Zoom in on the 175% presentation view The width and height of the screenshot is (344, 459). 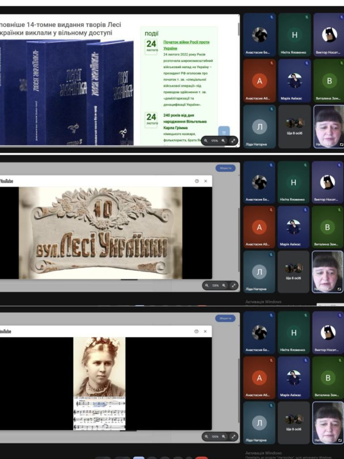point(224,141)
